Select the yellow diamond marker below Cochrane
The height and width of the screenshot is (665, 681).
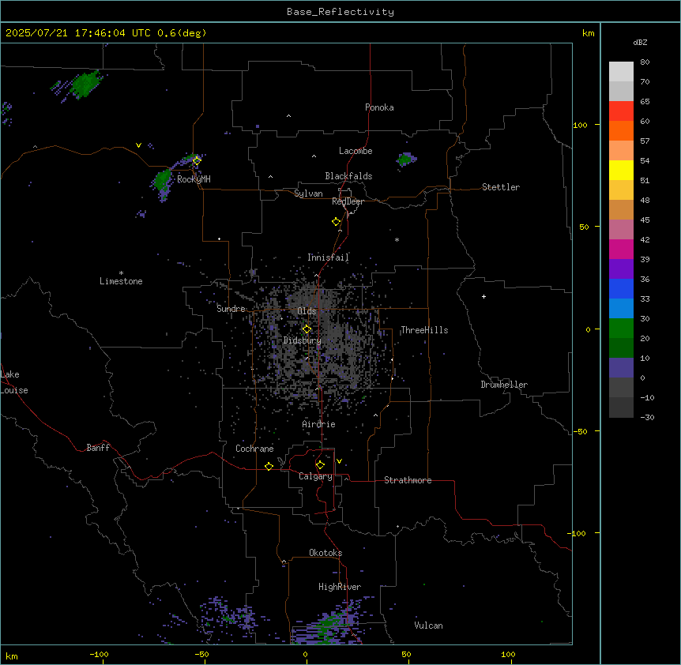click(269, 466)
